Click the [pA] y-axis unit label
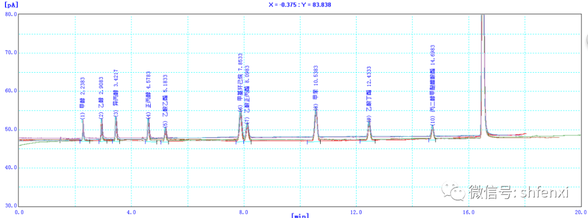Viewport: 588px width, 218px height. (x=10, y=4)
